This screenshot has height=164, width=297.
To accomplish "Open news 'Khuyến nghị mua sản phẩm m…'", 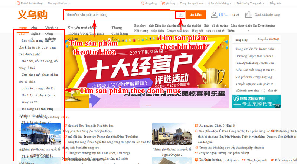I will (256, 84).
